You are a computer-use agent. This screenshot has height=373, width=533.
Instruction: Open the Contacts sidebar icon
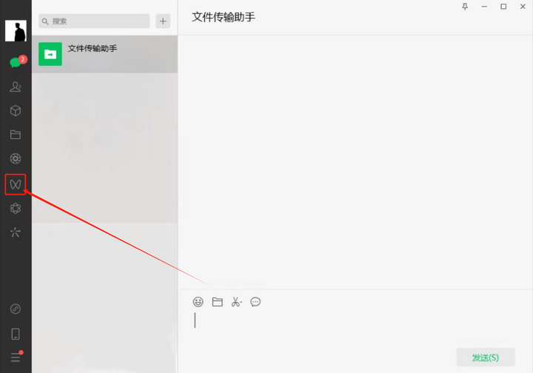[16, 87]
